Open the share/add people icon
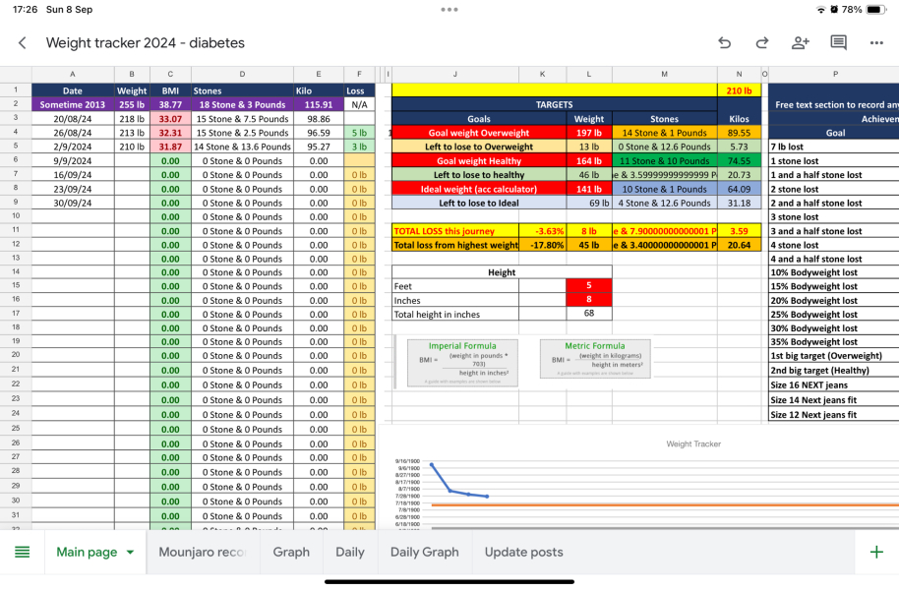 (x=800, y=43)
